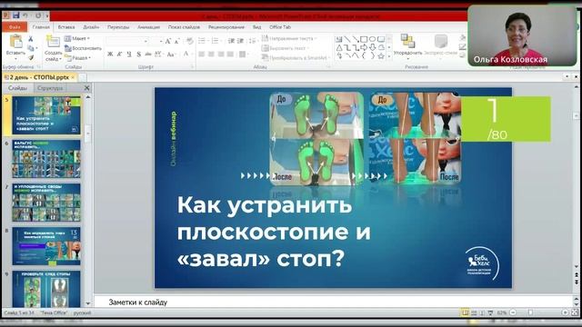Viewport: 582px width, 327px height.
Task: Toggle strikethrough (abc) formatting
Action: coord(148,54)
